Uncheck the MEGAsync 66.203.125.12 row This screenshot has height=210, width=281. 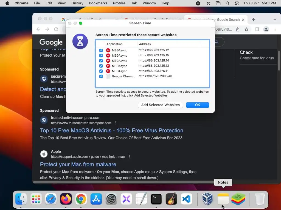tap(101, 50)
